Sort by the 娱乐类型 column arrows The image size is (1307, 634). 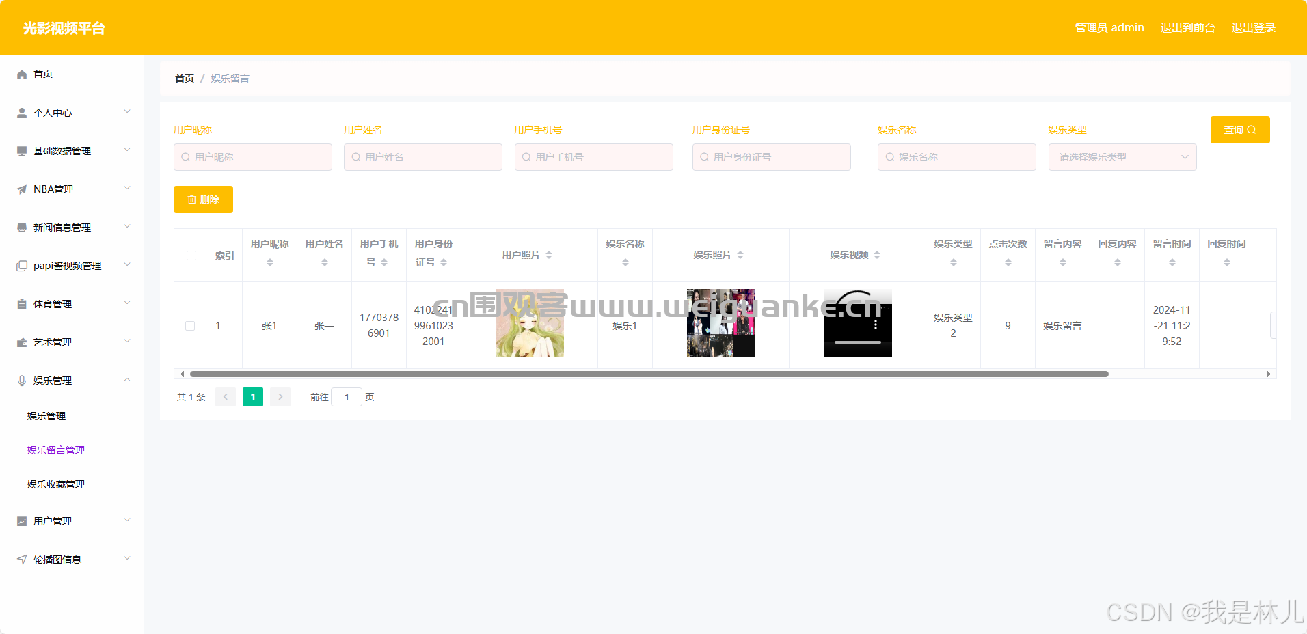tap(954, 262)
